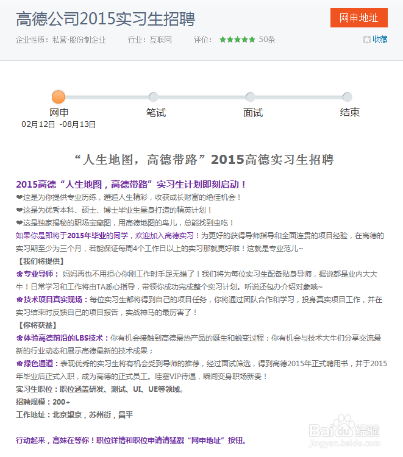Click 行业: 互联网 text
The height and width of the screenshot is (457, 403).
coord(149,40)
